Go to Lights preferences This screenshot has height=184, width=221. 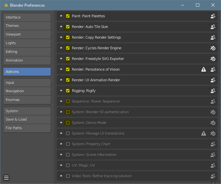27,43
